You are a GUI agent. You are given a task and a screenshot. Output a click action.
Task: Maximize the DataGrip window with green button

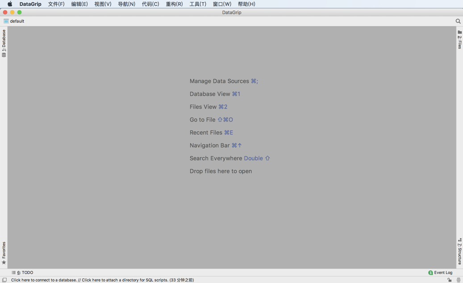pos(20,12)
